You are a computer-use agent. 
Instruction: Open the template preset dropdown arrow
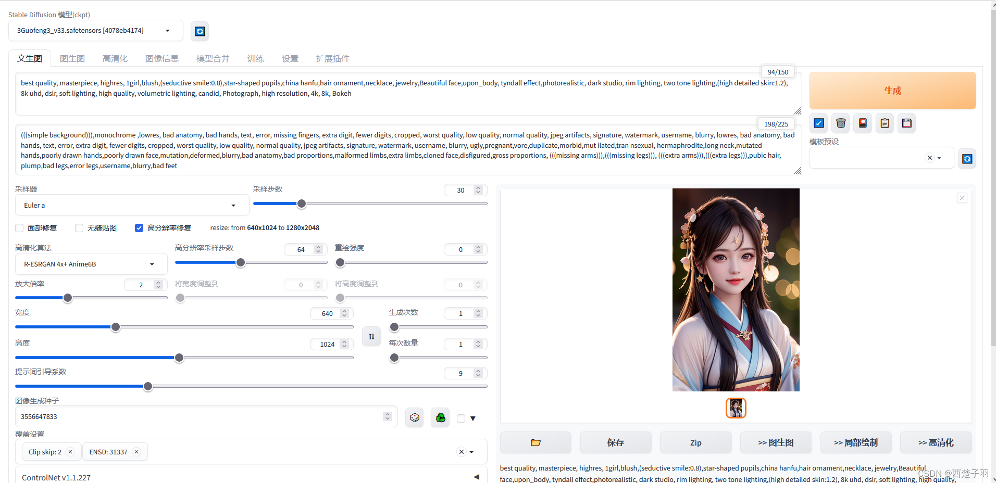click(939, 158)
